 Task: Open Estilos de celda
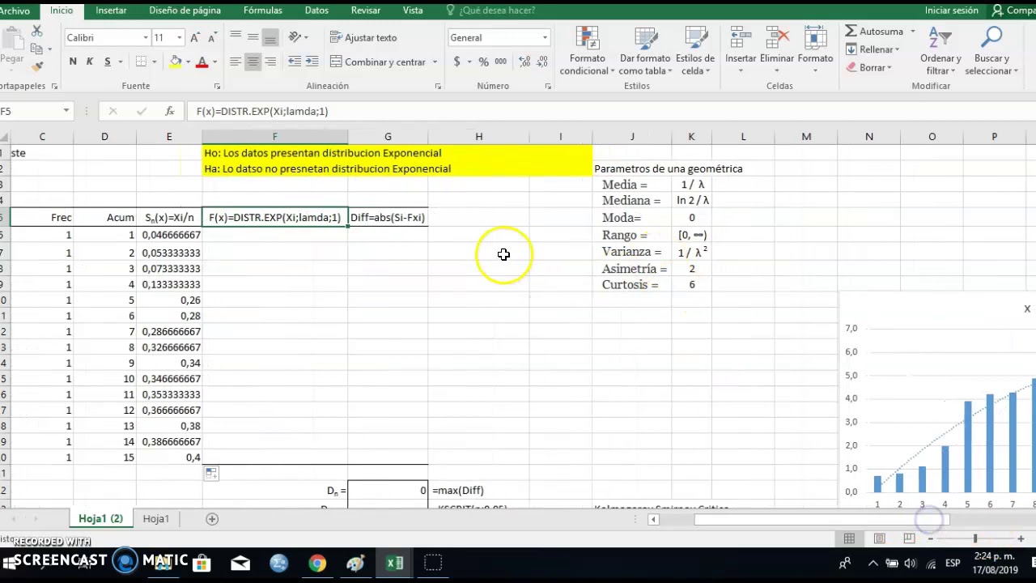coord(695,51)
